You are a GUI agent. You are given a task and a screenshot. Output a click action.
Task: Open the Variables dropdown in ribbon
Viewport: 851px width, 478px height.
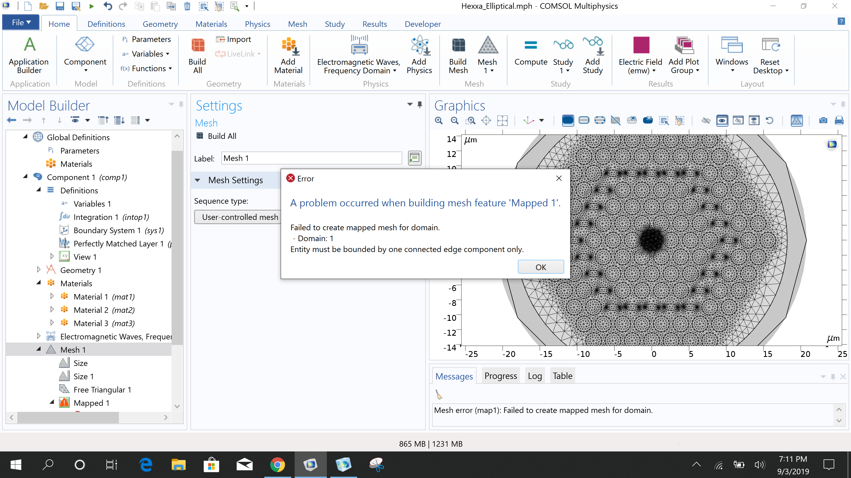pyautogui.click(x=168, y=54)
